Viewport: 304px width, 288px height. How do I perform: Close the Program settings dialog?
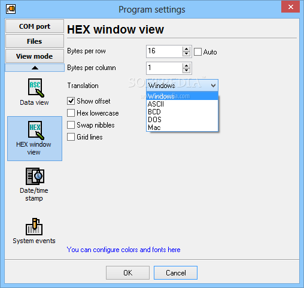point(290,7)
